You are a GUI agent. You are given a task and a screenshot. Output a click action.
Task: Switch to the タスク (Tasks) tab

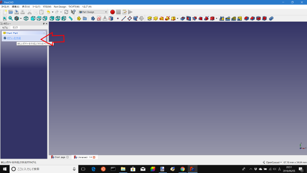[15, 28]
